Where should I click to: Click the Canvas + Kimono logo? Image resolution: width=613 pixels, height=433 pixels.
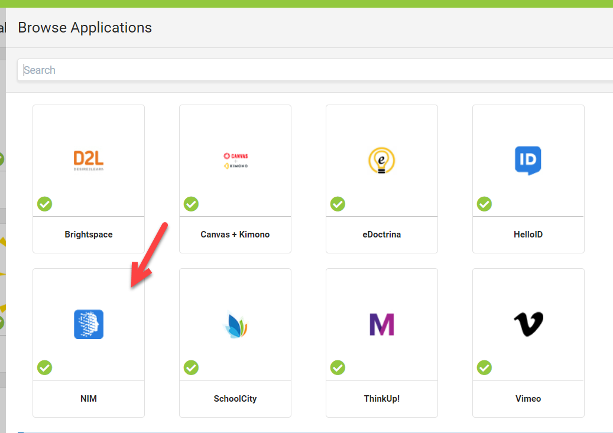[x=235, y=161]
